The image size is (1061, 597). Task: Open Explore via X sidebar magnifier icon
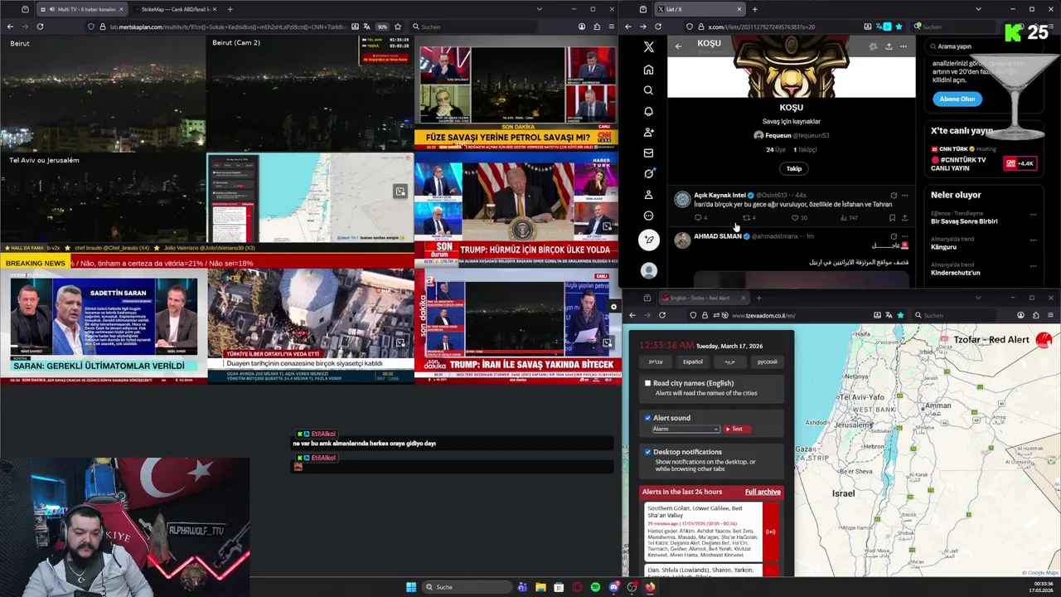pyautogui.click(x=648, y=90)
